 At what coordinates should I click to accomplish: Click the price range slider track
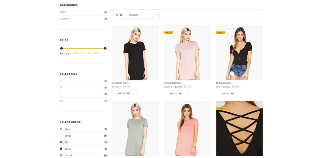pyautogui.click(x=83, y=48)
